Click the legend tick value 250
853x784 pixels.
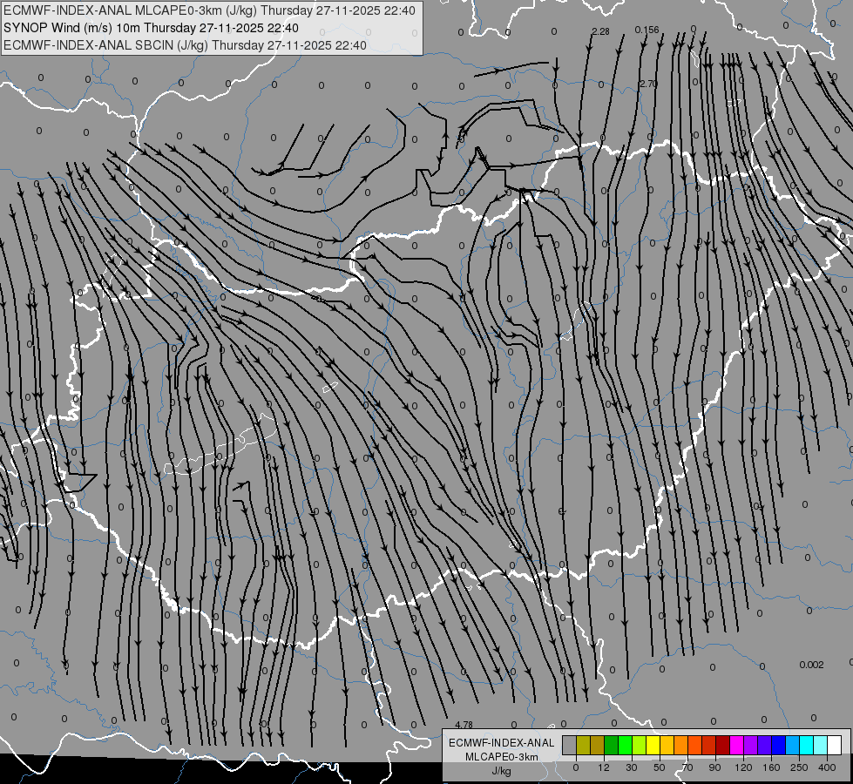(x=799, y=767)
